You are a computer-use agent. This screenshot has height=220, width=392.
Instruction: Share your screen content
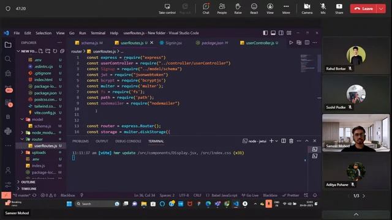click(x=339, y=9)
